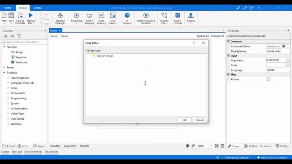Click the Code Editor help question mark
The image size is (292, 164).
(x=194, y=43)
